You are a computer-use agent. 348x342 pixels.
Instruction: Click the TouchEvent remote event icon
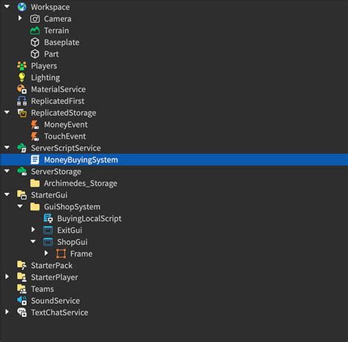35,137
